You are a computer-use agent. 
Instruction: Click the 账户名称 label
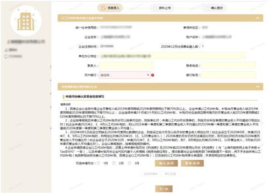pyautogui.click(x=193, y=37)
